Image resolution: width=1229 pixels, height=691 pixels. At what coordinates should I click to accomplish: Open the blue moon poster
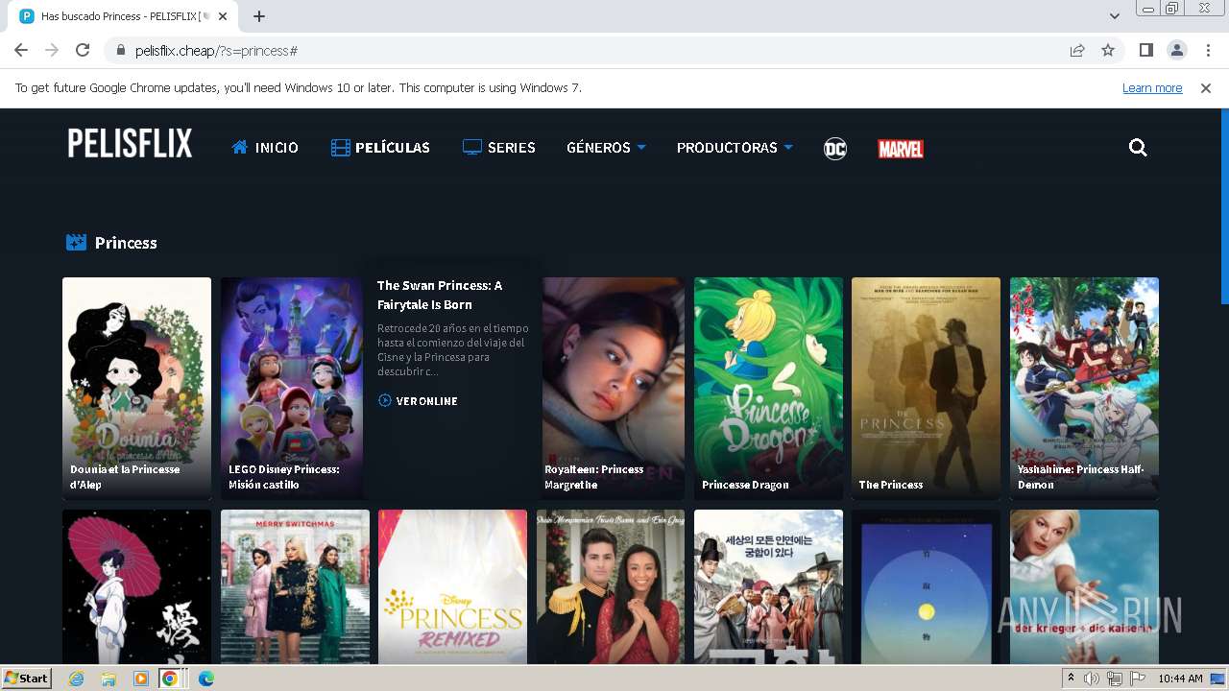926,586
